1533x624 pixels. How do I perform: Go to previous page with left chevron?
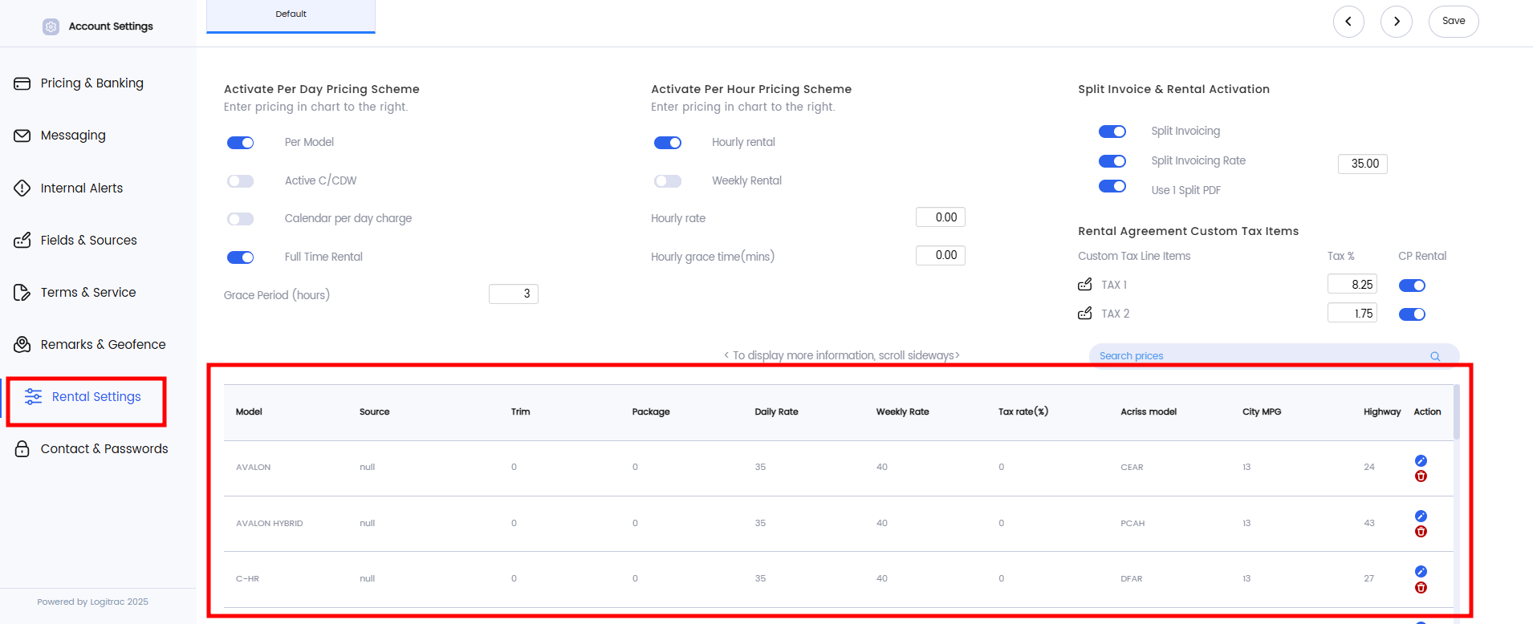point(1348,22)
